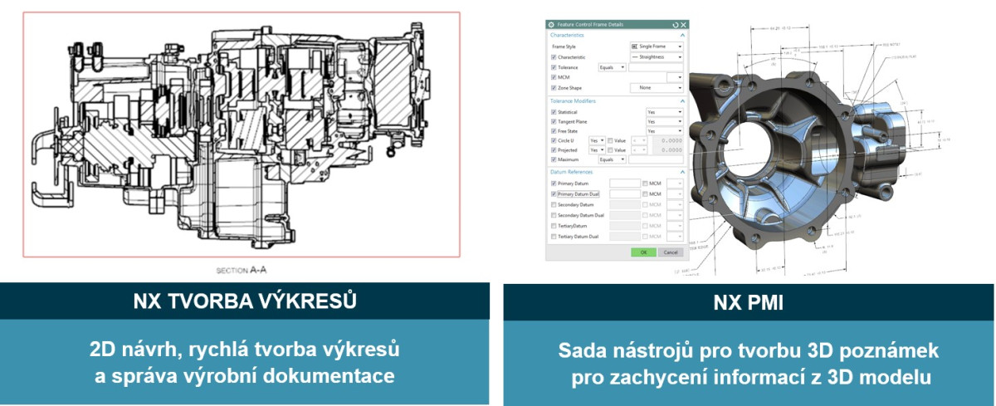Click the OK button
The width and height of the screenshot is (996, 406).
pos(643,252)
